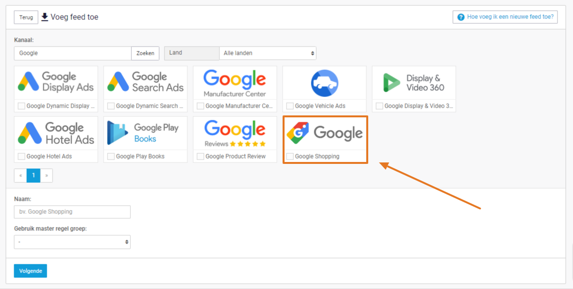This screenshot has width=573, height=289.
Task: Click the Display & Video 360 logo
Action: click(413, 83)
